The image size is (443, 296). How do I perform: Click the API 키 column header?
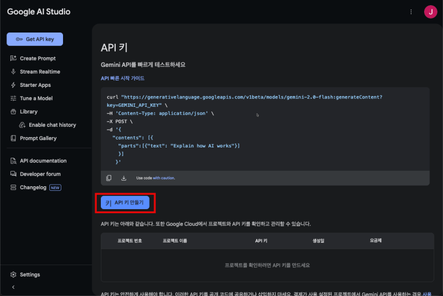(x=261, y=241)
